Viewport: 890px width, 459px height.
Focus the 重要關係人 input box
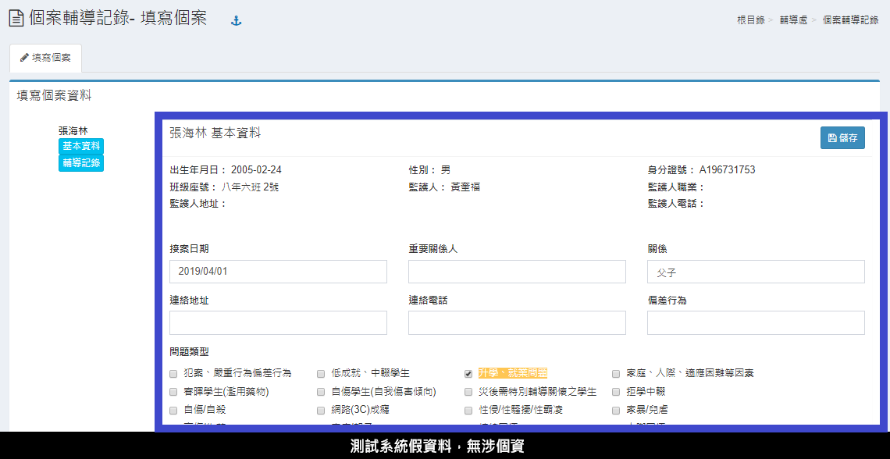click(x=517, y=272)
